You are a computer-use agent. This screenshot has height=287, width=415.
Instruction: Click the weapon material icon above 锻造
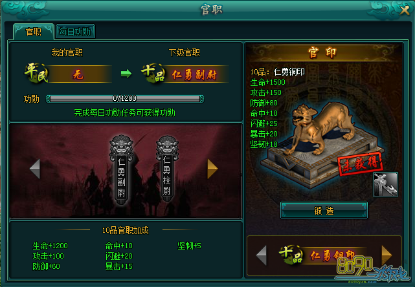point(385,184)
